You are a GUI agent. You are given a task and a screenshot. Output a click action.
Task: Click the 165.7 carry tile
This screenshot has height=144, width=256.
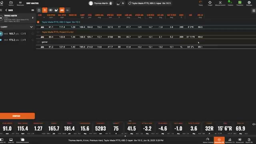(54, 128)
